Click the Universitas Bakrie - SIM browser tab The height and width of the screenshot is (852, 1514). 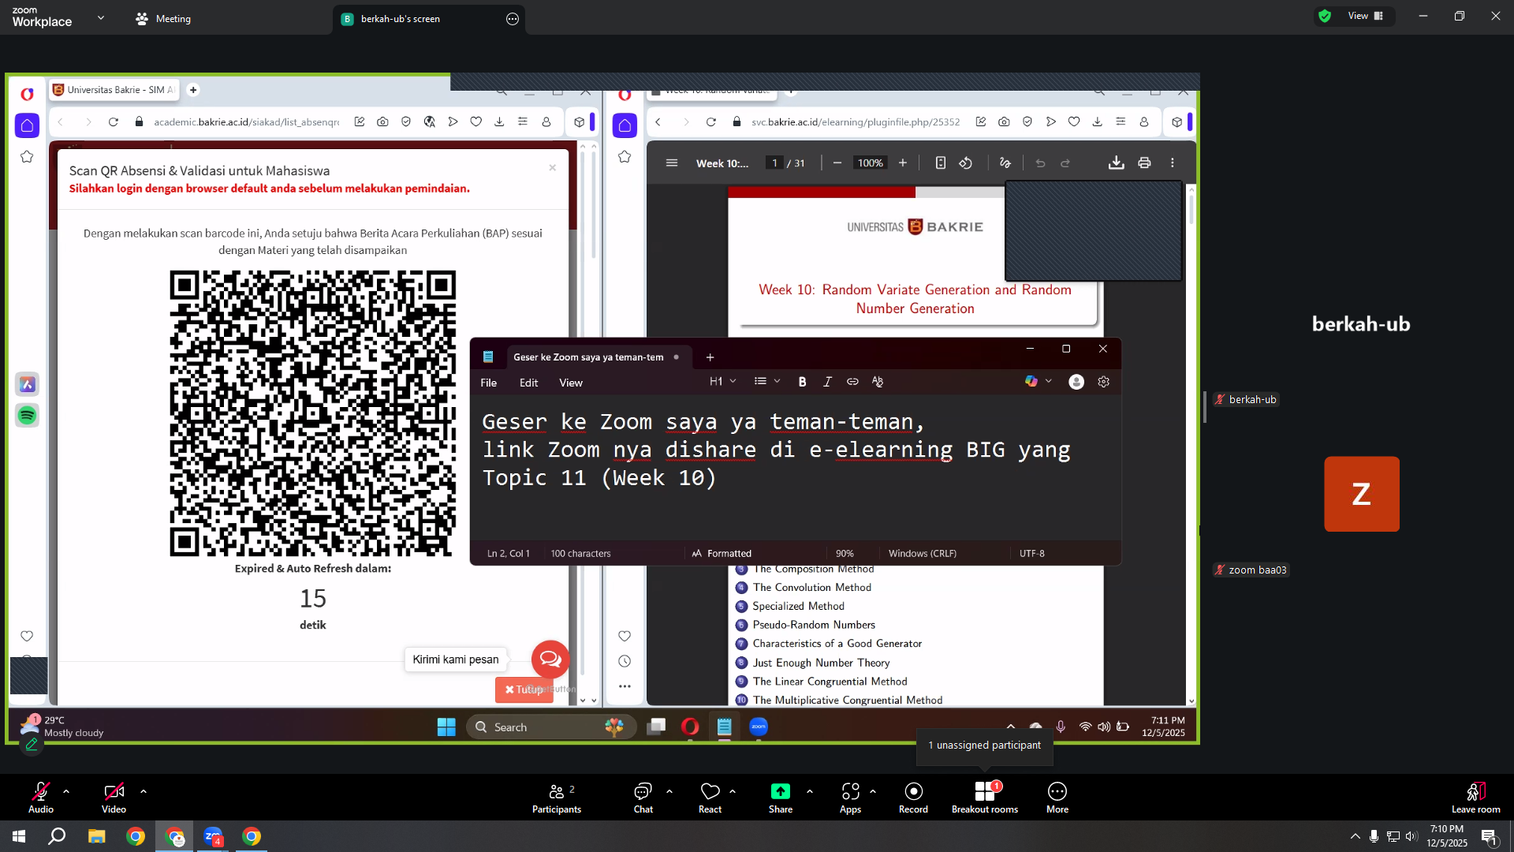115,90
